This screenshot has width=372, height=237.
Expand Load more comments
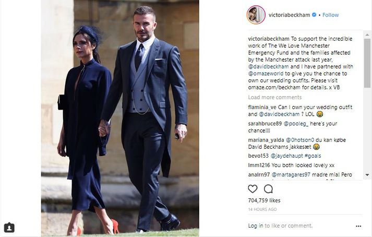tap(275, 97)
